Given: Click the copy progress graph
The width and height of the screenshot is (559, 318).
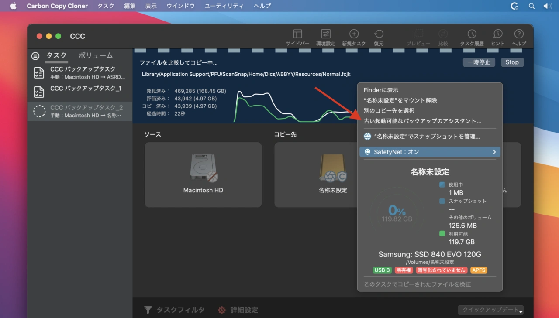Looking at the screenshot, I should tap(296, 106).
